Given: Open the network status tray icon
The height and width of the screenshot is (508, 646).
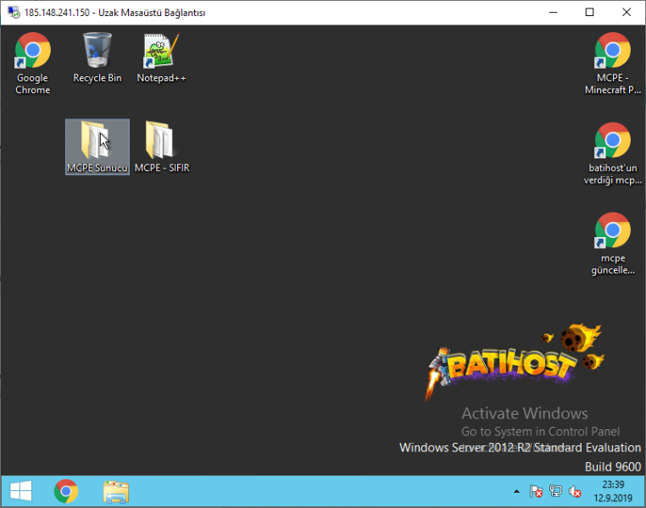Looking at the screenshot, I should point(555,491).
